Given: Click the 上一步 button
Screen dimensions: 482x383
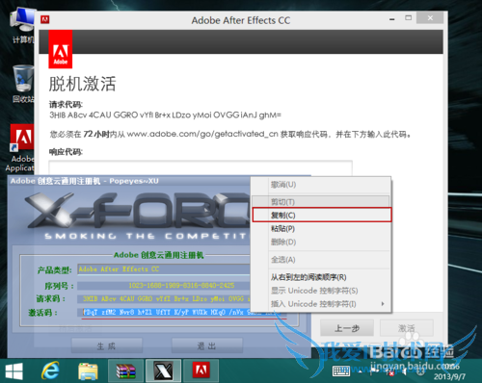Looking at the screenshot, I should click(347, 328).
